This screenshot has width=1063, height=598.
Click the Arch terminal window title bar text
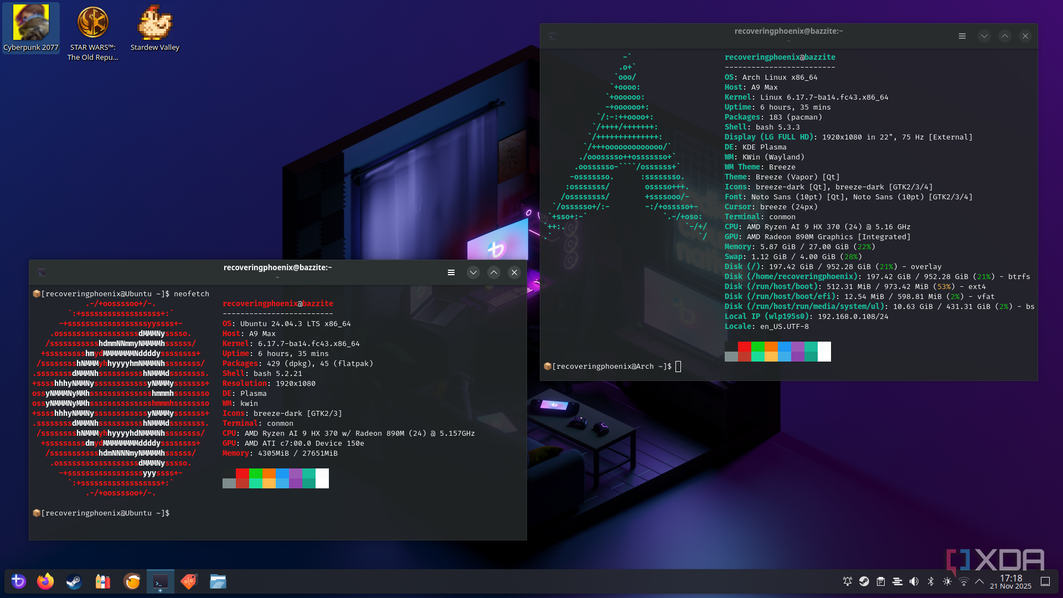pyautogui.click(x=789, y=31)
